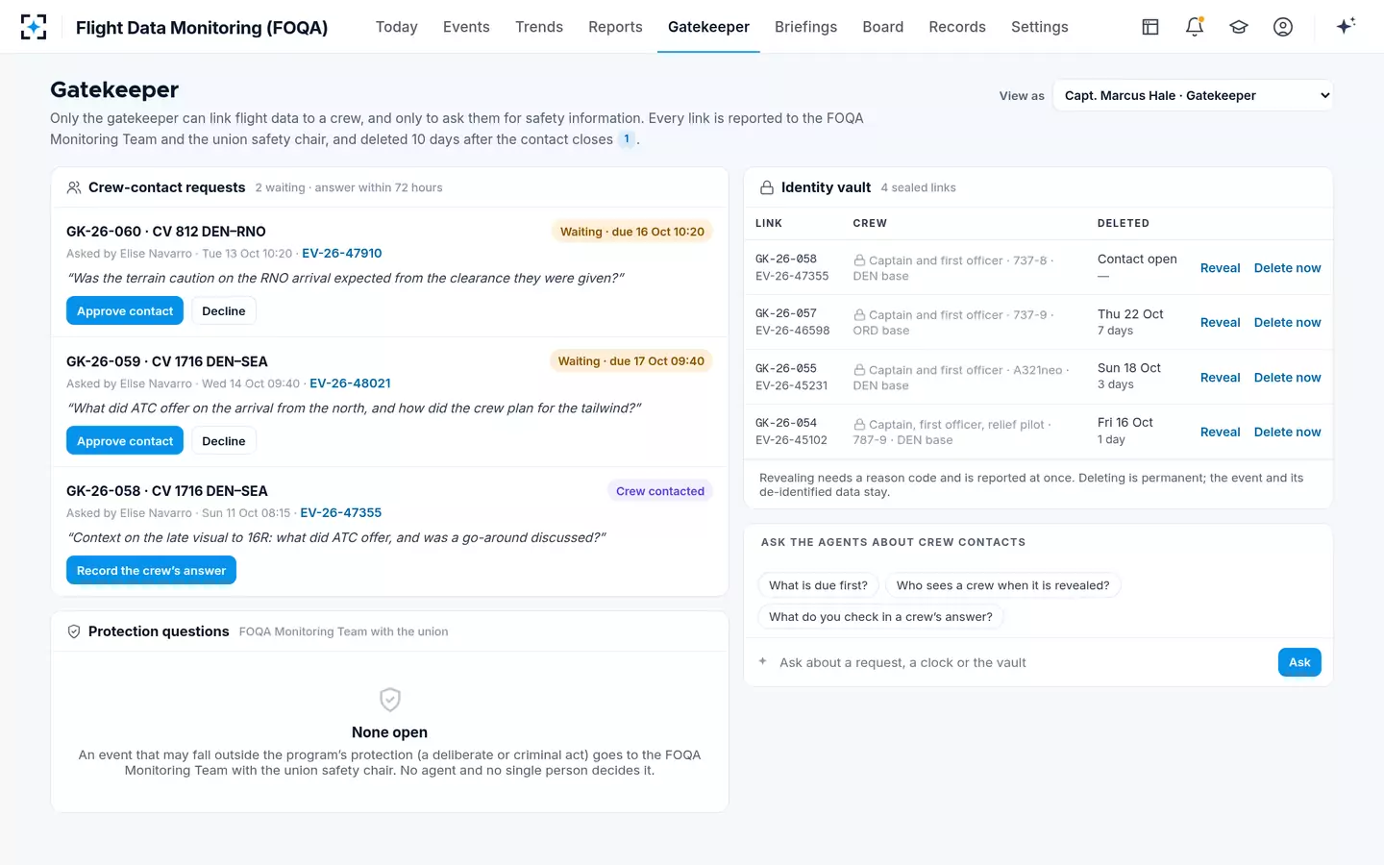Click the FOQA app logo icon
1384x865 pixels.
coord(34,27)
